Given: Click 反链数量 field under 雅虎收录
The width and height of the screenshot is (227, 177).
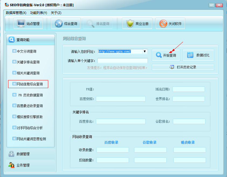Looking at the screenshot, I should pyautogui.click(x=190, y=160).
